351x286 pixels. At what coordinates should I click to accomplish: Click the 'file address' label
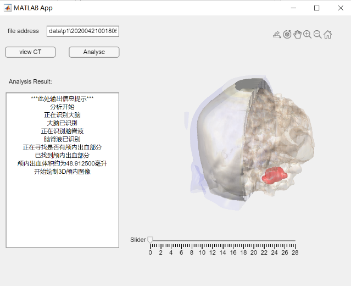click(23, 31)
